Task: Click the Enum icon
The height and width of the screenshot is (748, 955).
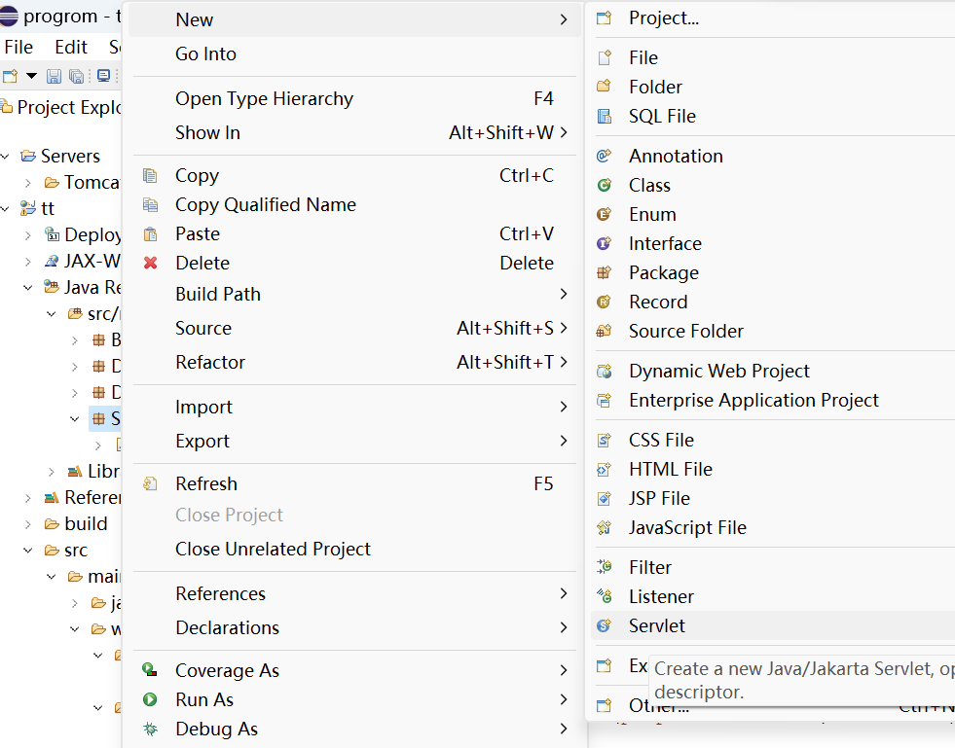Action: [x=605, y=214]
